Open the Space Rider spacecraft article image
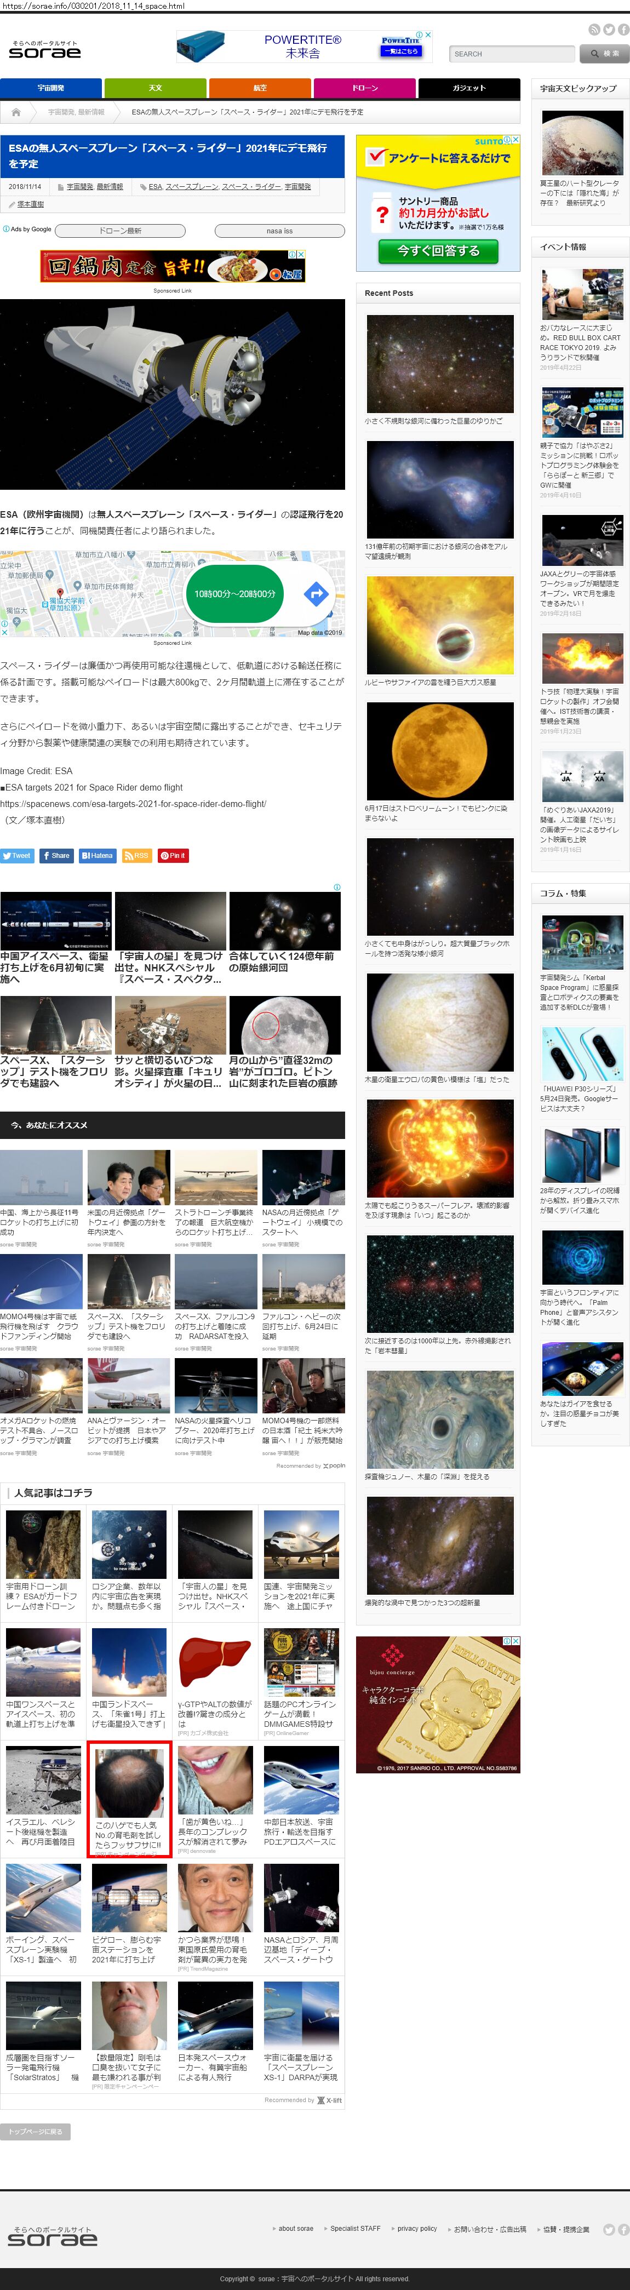The width and height of the screenshot is (630, 2290). [x=173, y=394]
